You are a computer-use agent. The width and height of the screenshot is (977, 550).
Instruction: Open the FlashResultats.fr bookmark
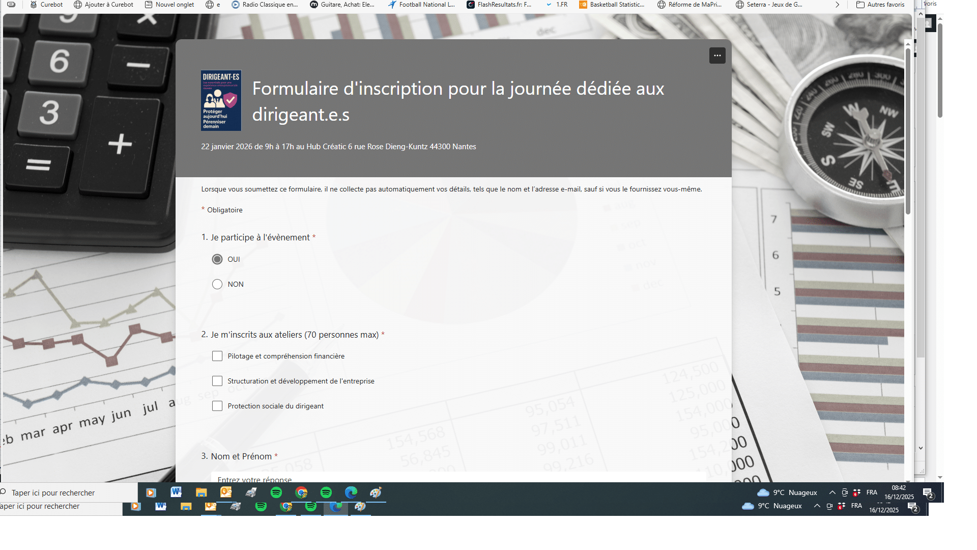499,5
